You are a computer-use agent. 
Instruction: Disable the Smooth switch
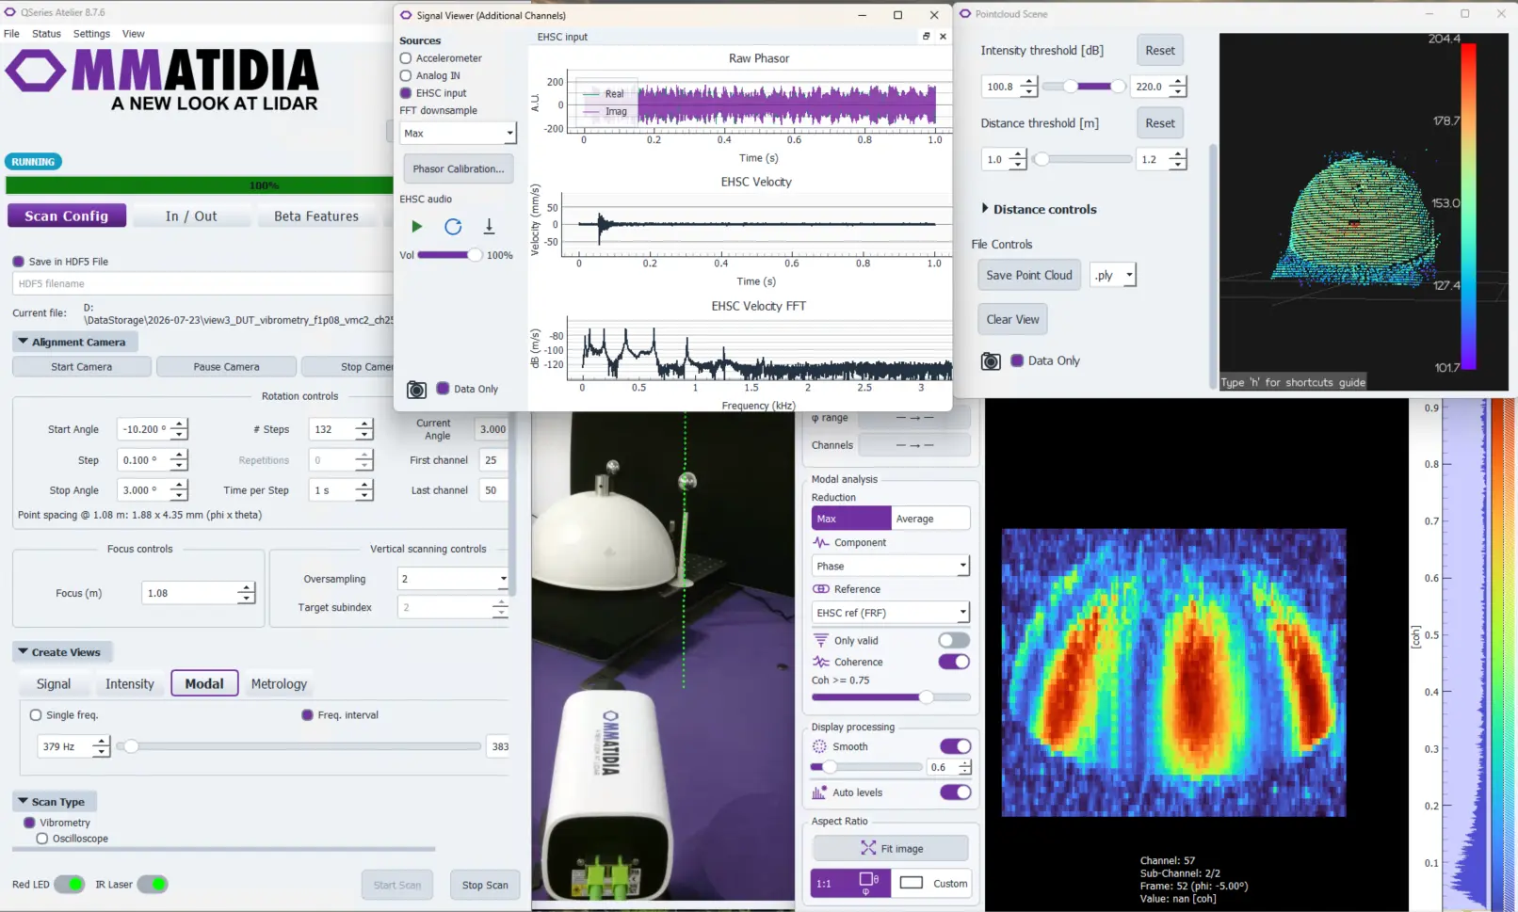coord(955,746)
